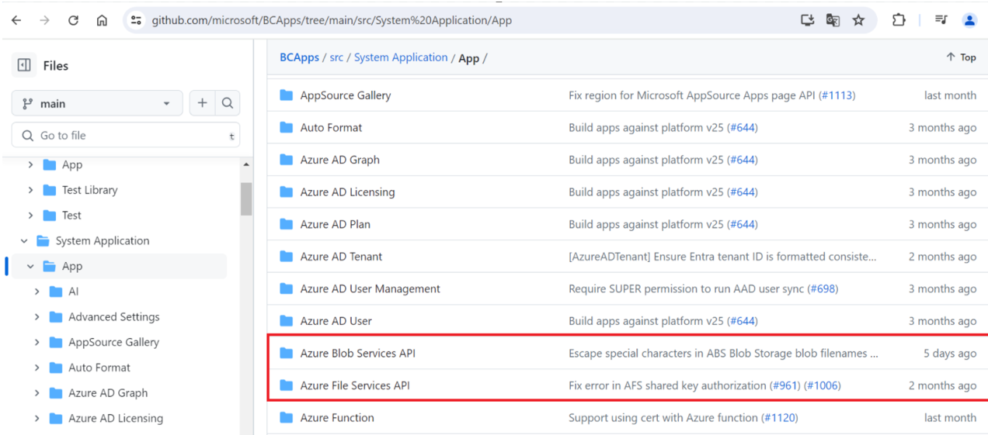Open the main branch dropdown
Screen dimensions: 988x435
click(97, 103)
